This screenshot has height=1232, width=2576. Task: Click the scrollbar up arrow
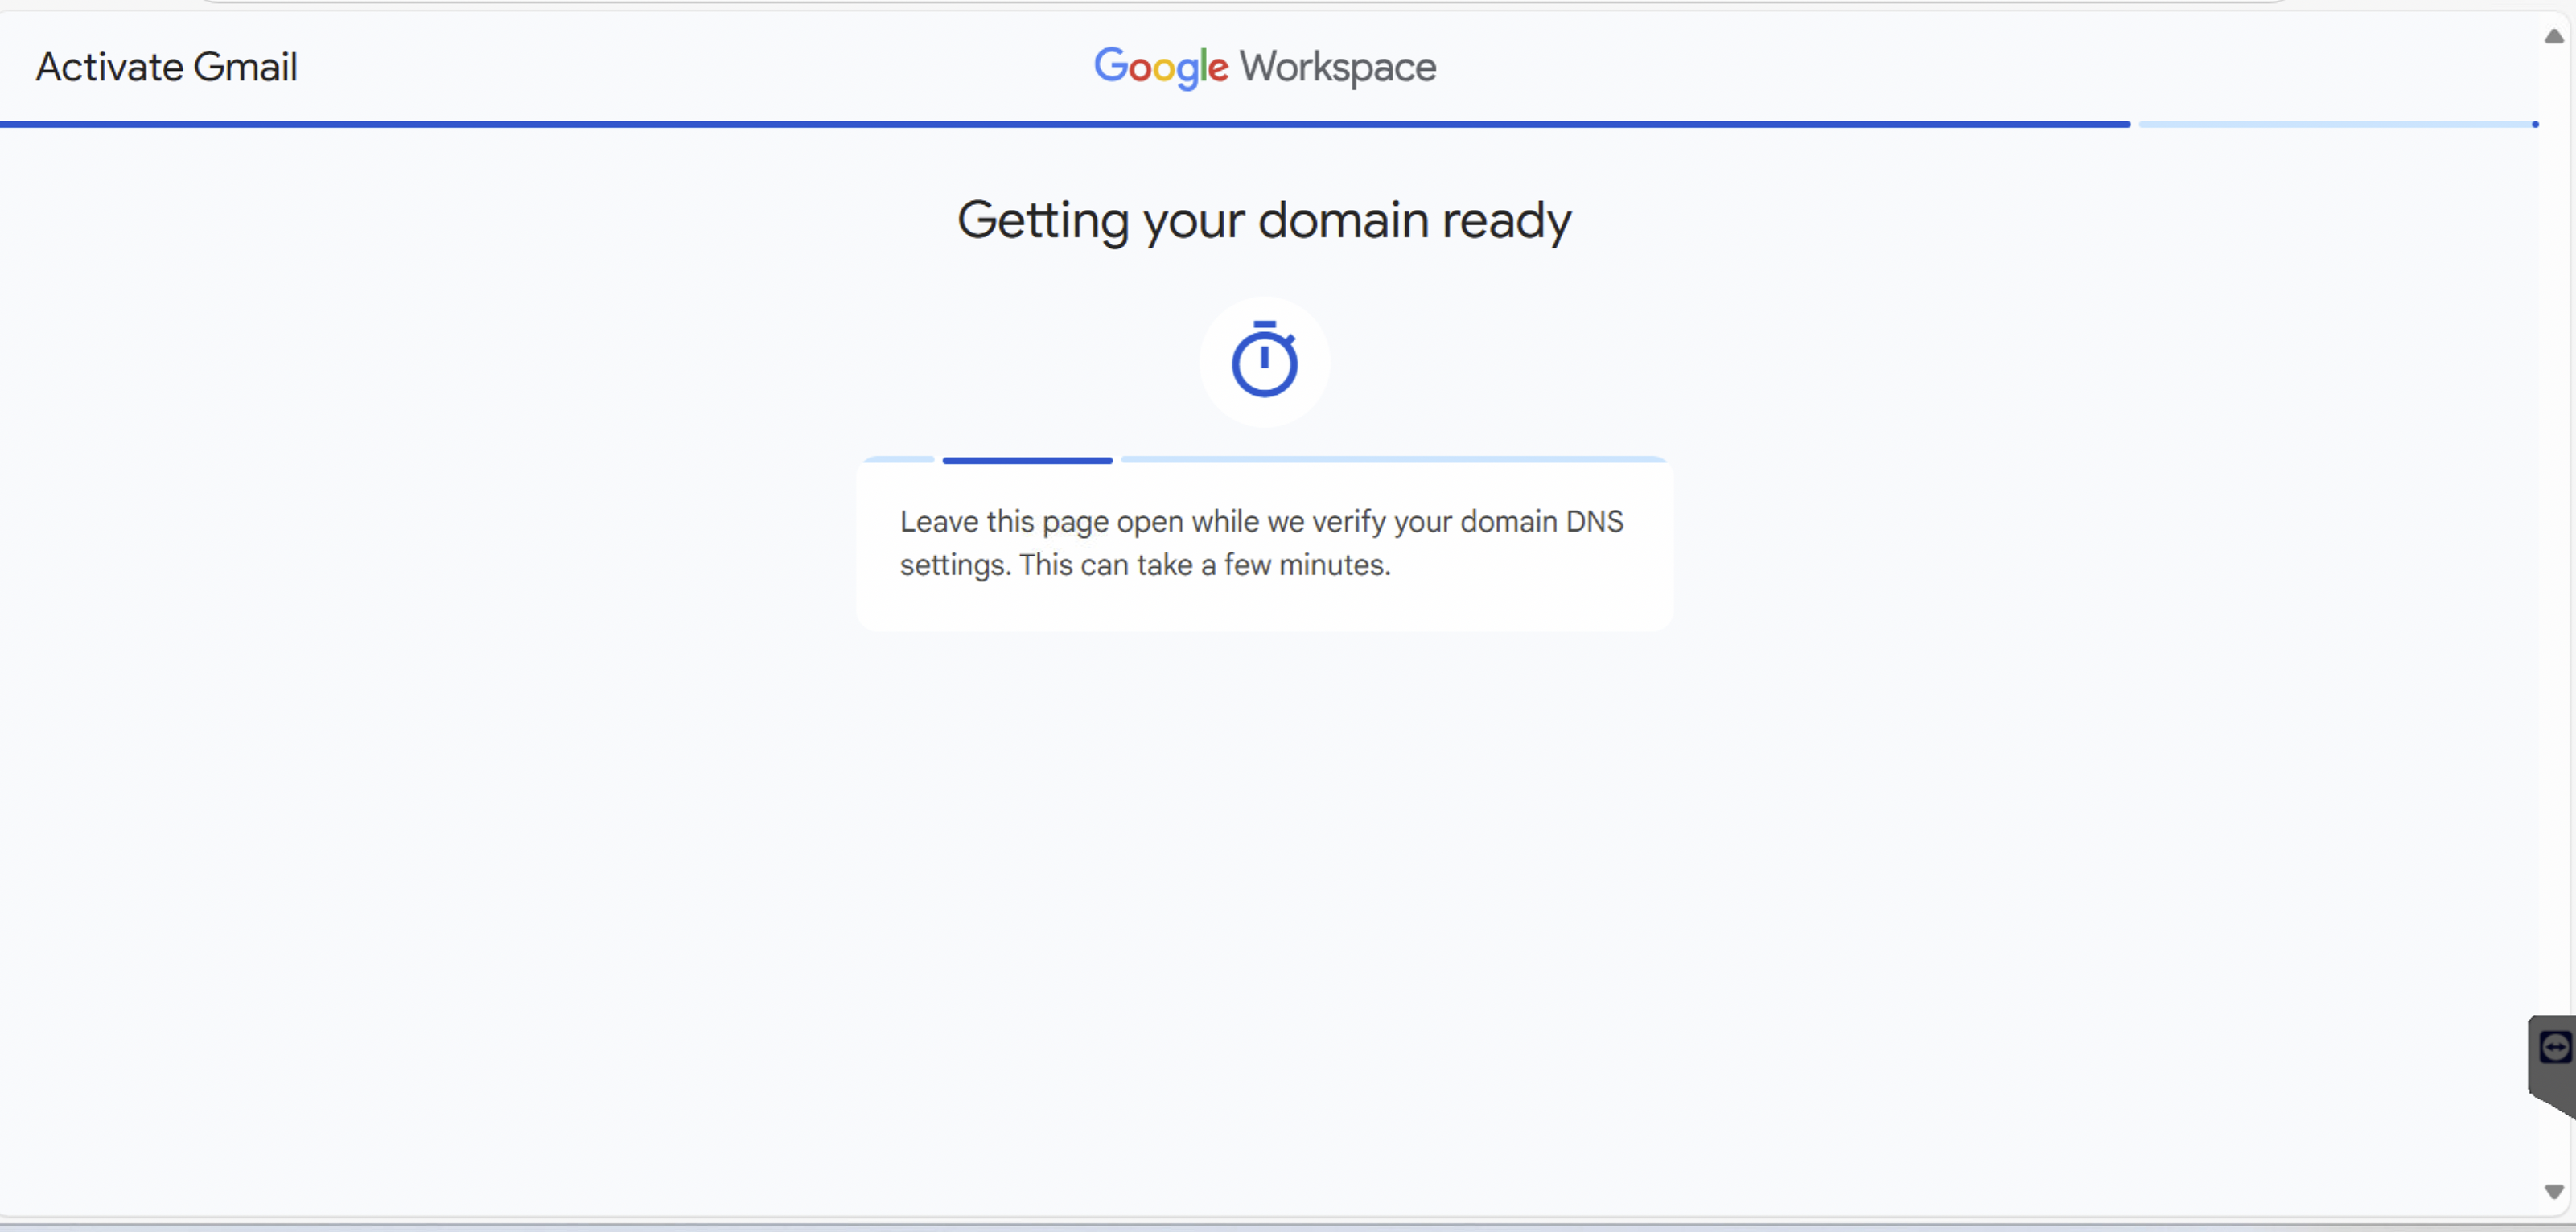pyautogui.click(x=2554, y=36)
